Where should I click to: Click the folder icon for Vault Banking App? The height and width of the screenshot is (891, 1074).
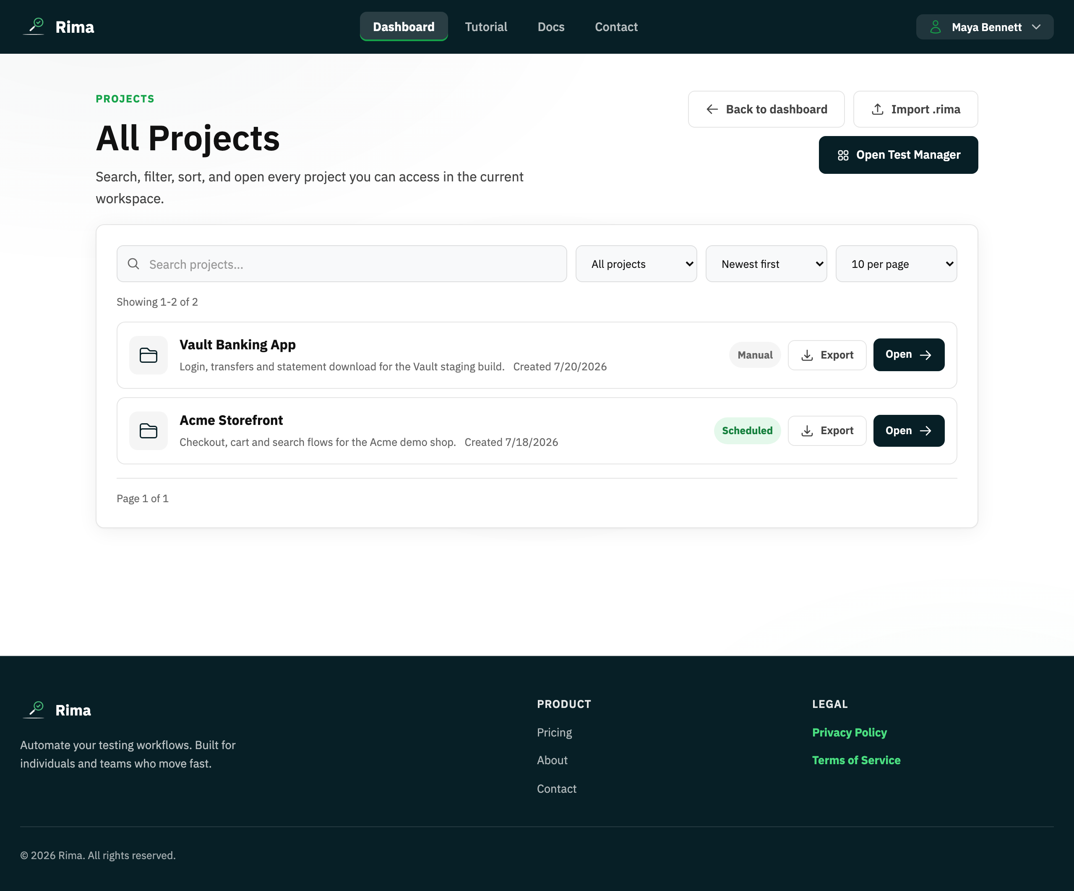point(149,355)
